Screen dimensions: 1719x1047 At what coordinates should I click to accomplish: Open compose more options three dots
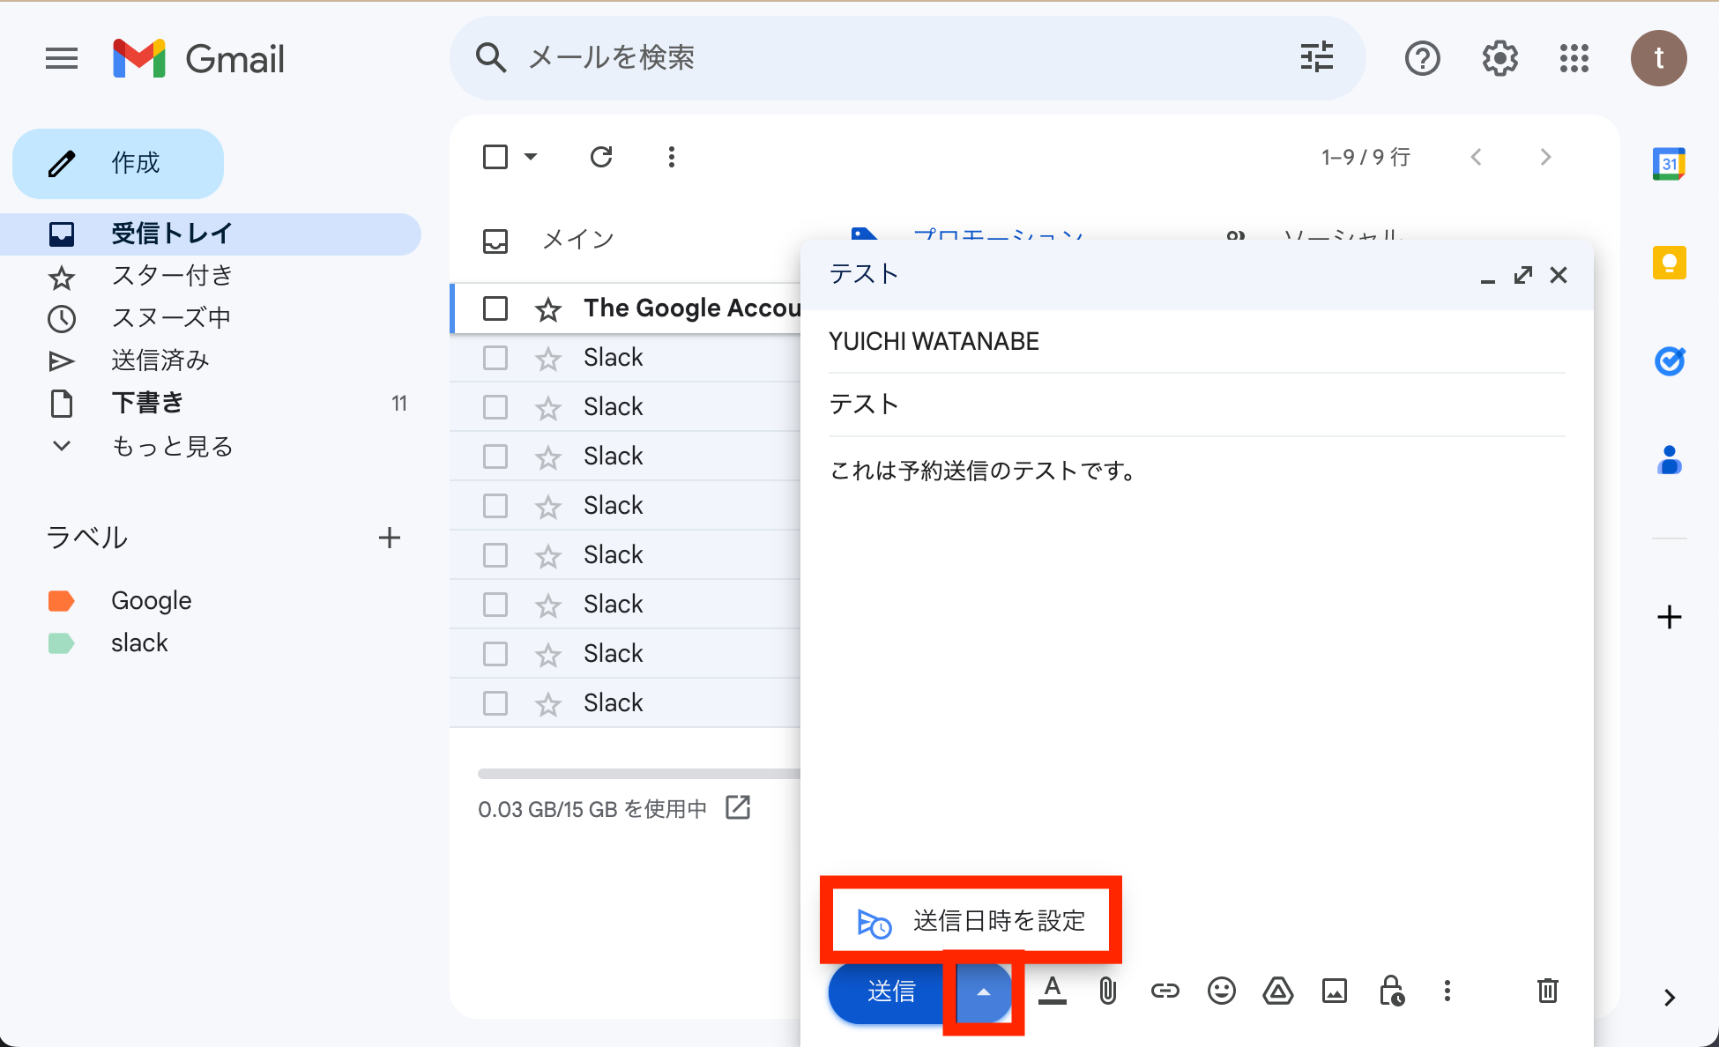coord(1447,991)
